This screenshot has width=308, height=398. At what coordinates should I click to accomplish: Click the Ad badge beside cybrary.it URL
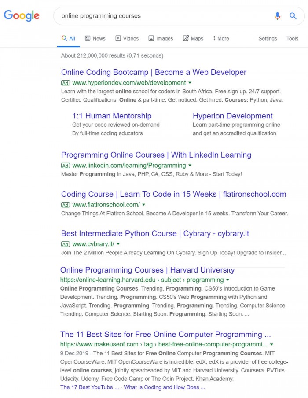[x=66, y=244]
